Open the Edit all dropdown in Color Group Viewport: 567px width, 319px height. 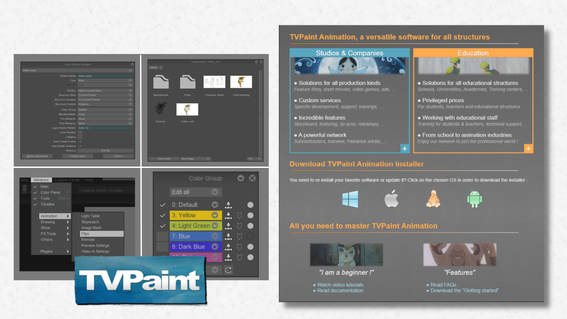click(x=196, y=192)
